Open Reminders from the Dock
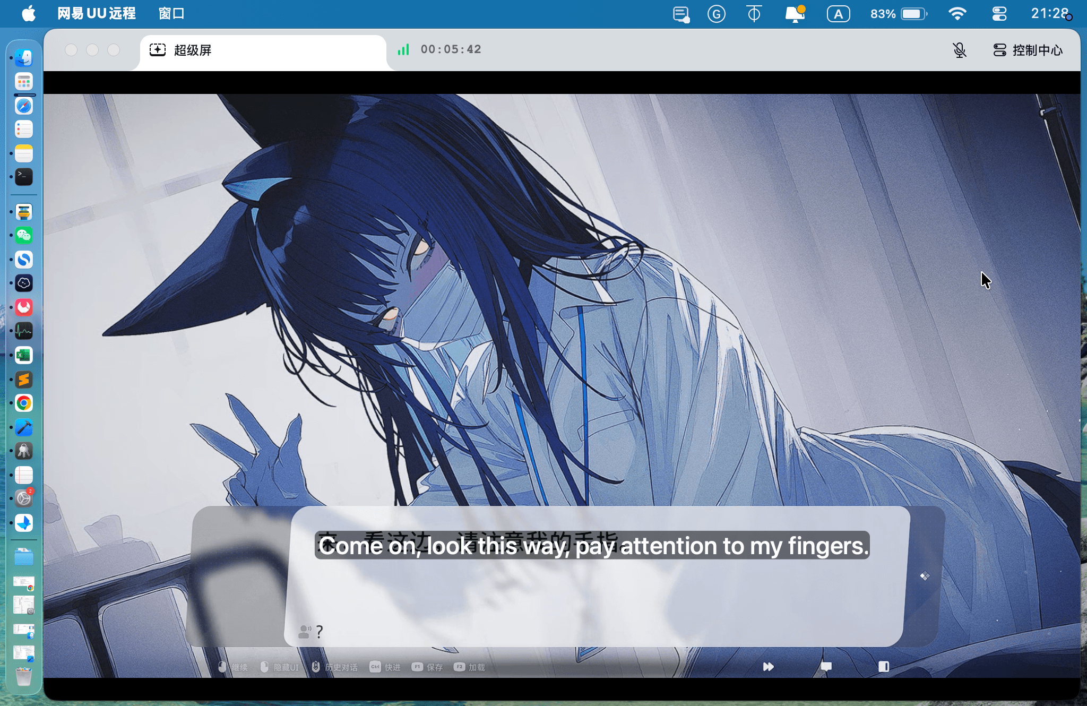Screen dimensions: 1087x706 pos(24,130)
